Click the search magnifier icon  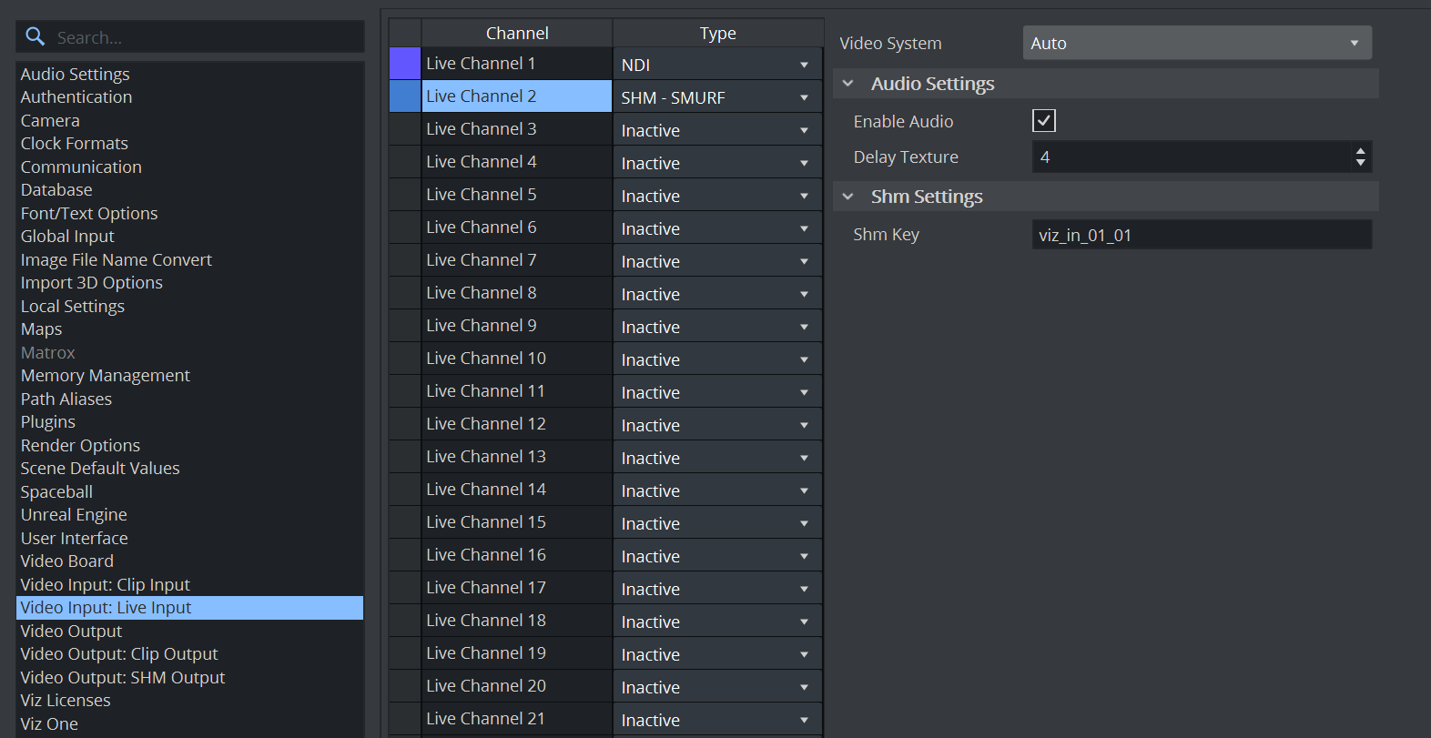pos(36,36)
